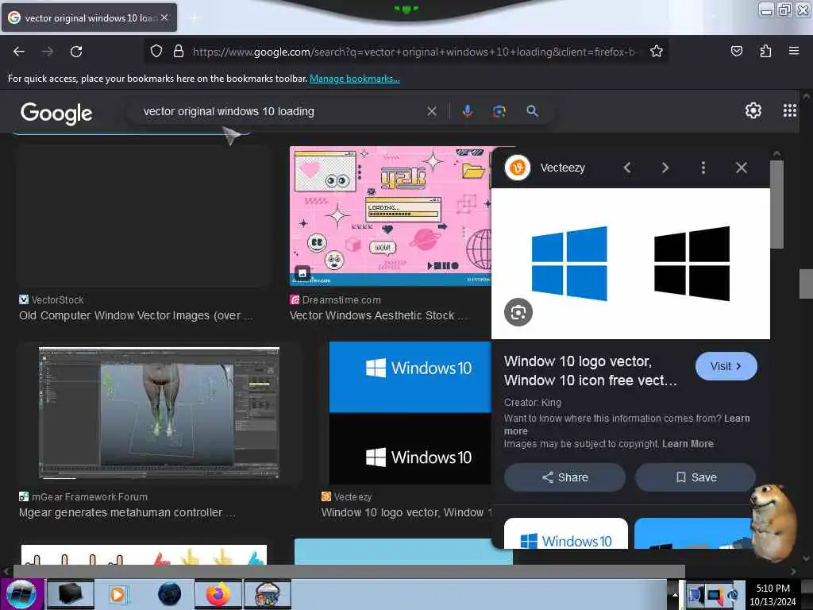Click the Creator: King text
This screenshot has height=610, width=813.
[x=532, y=403]
